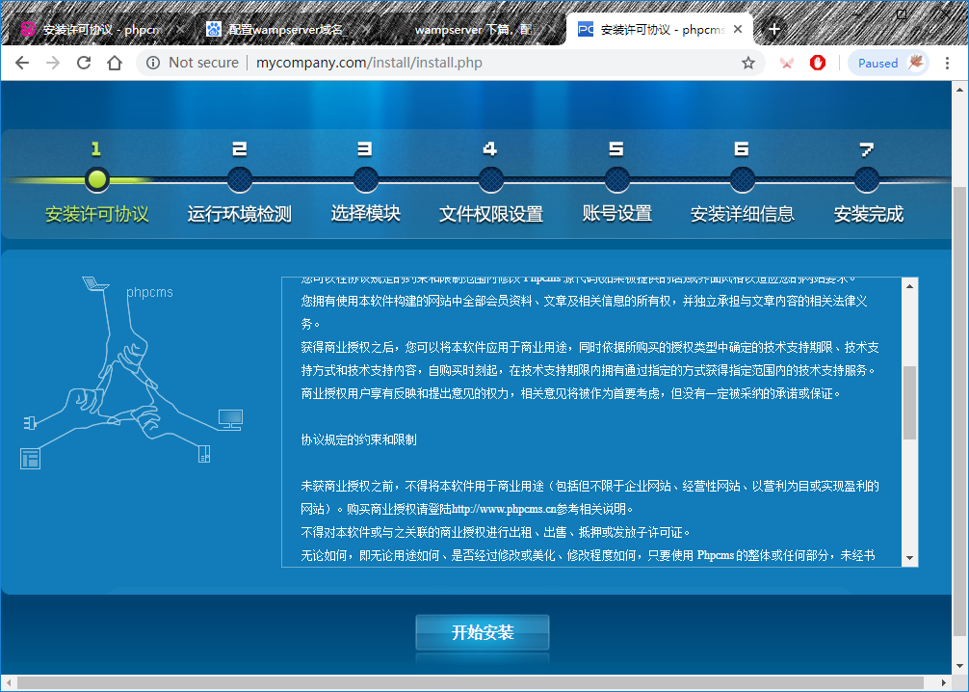Image resolution: width=969 pixels, height=692 pixels.
Task: Click license box scroll up arrow
Action: 909,286
